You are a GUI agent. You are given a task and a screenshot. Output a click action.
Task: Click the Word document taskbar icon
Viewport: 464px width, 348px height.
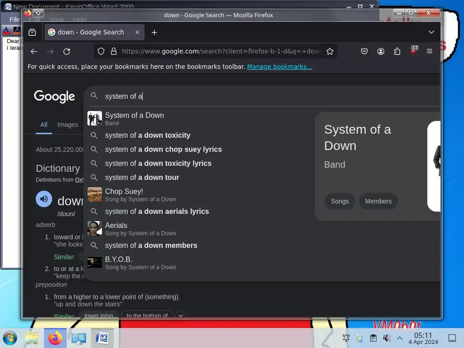[x=102, y=338]
